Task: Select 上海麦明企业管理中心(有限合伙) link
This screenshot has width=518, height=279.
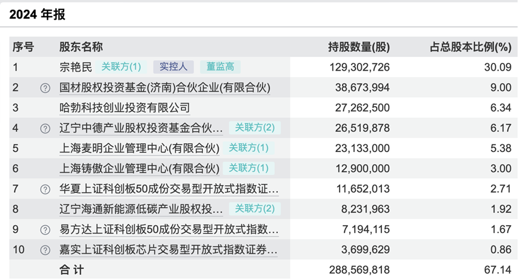Action: [x=140, y=148]
